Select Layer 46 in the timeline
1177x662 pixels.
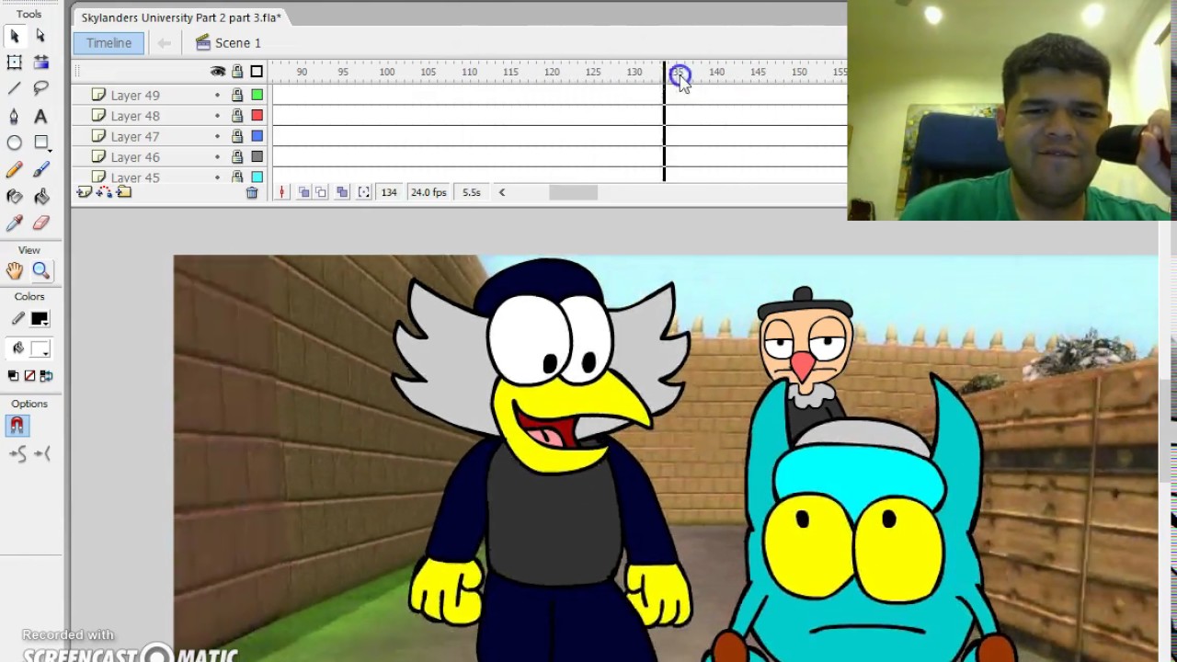coord(135,157)
